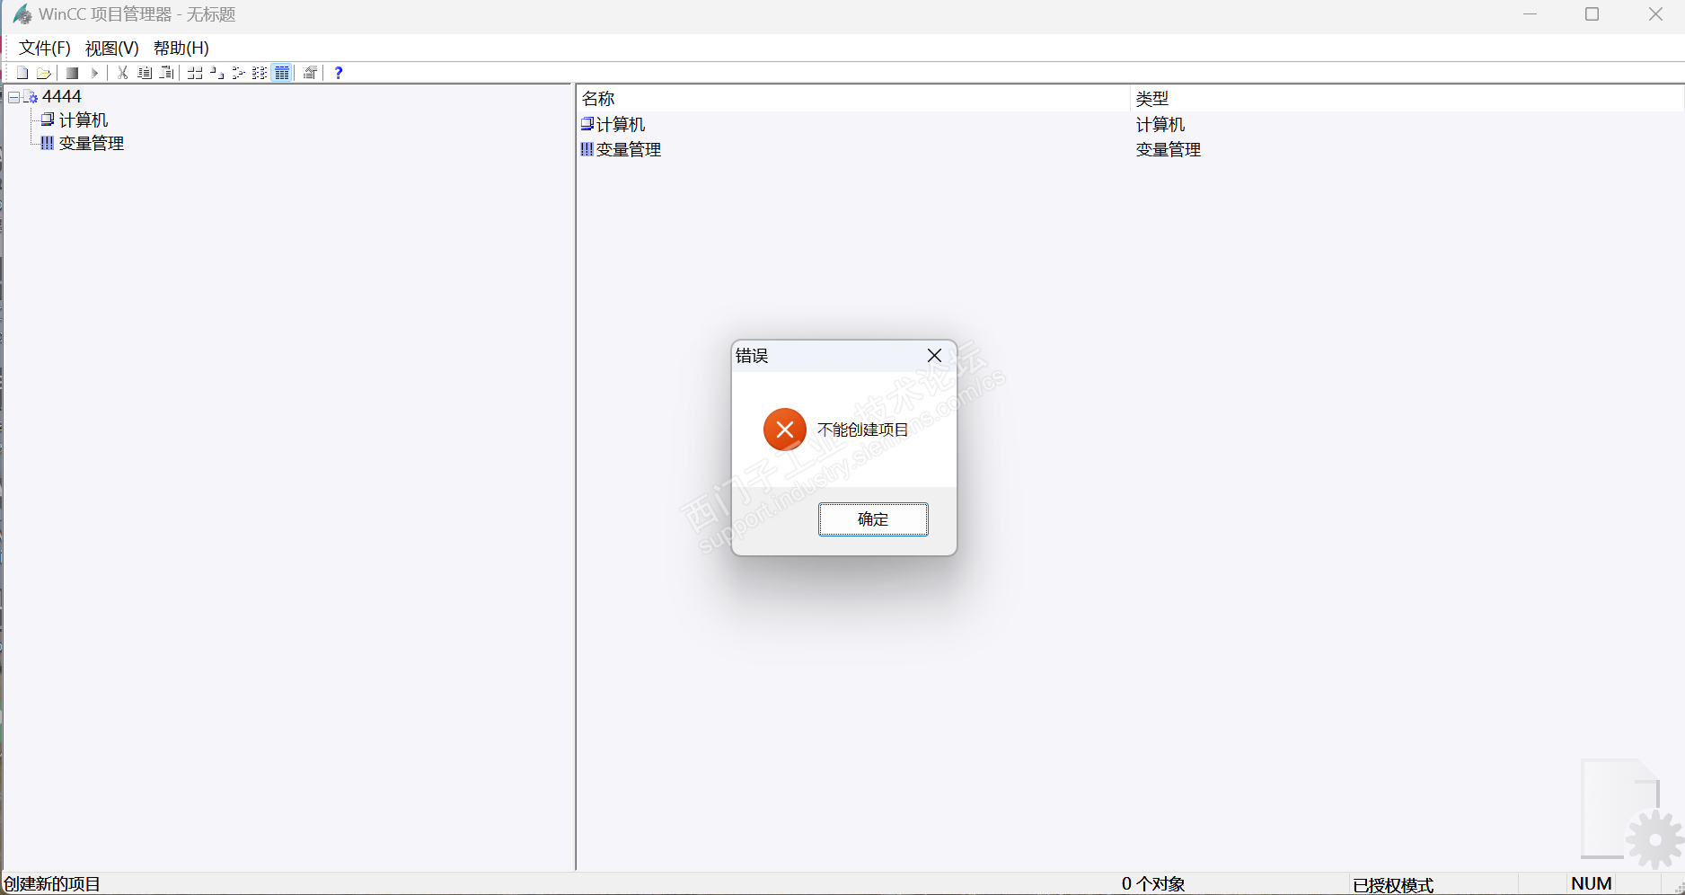Click the 已授权模式 status bar entry
Screen dimensions: 1685x895
click(1393, 885)
